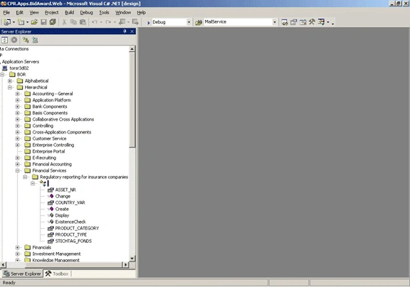Viewport: 410px width, 287px height.
Task: Select the STICHTAG_FONDS item
Action: 73,241
